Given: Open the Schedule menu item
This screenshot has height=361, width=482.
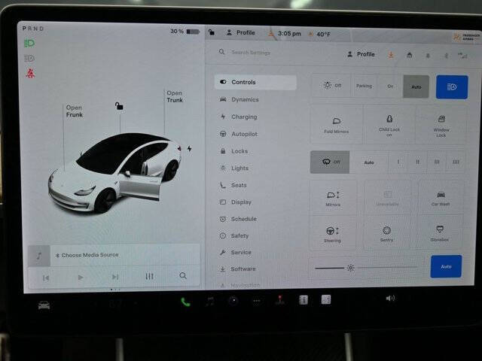Looking at the screenshot, I should (238, 219).
